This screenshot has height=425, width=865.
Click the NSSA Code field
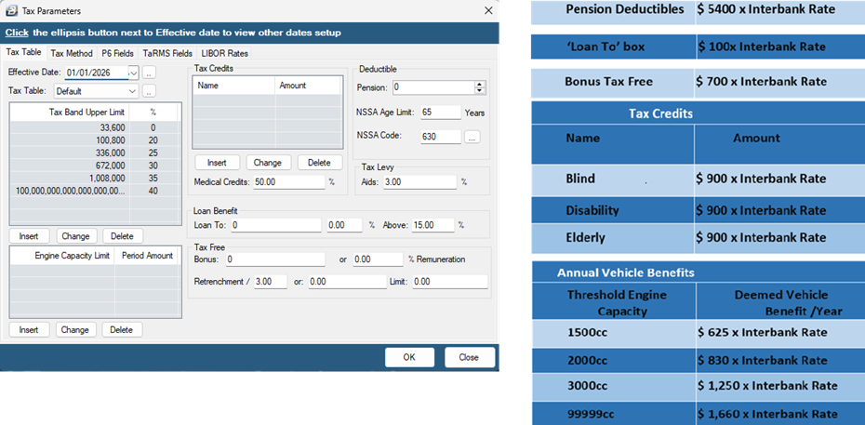[440, 137]
